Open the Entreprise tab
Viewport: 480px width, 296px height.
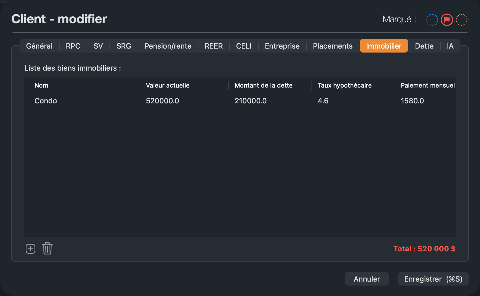point(282,46)
